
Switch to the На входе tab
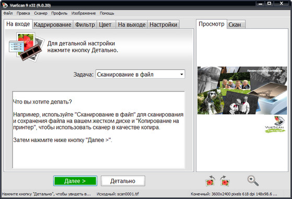[x=18, y=24]
